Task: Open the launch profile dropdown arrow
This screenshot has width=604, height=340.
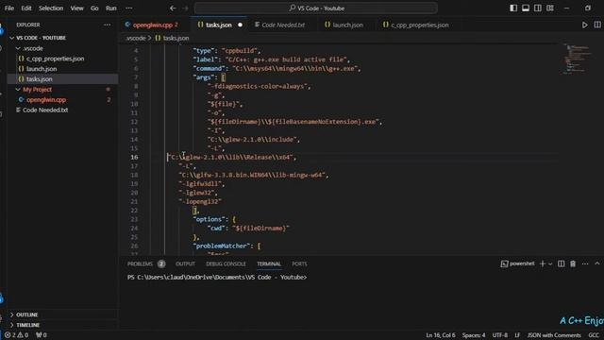Action: 550,263
